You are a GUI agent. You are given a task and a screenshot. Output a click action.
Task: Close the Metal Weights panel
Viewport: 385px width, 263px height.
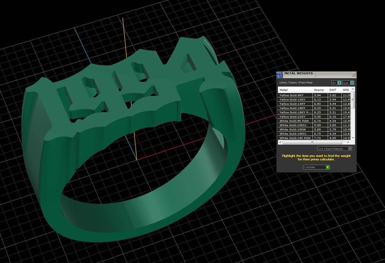353,74
